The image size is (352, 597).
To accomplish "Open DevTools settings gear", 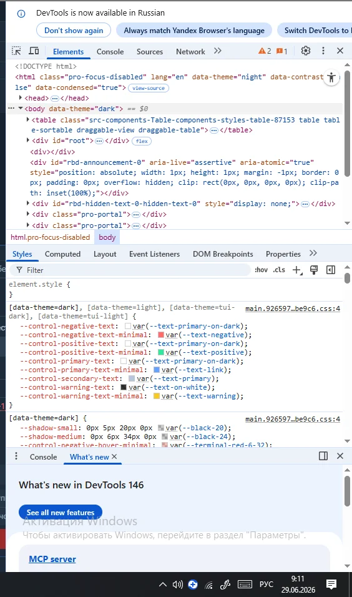I will [306, 51].
